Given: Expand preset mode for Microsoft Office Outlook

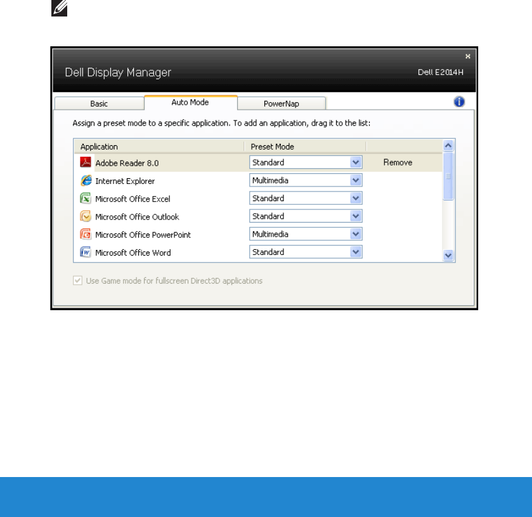Looking at the screenshot, I should pyautogui.click(x=306, y=216).
